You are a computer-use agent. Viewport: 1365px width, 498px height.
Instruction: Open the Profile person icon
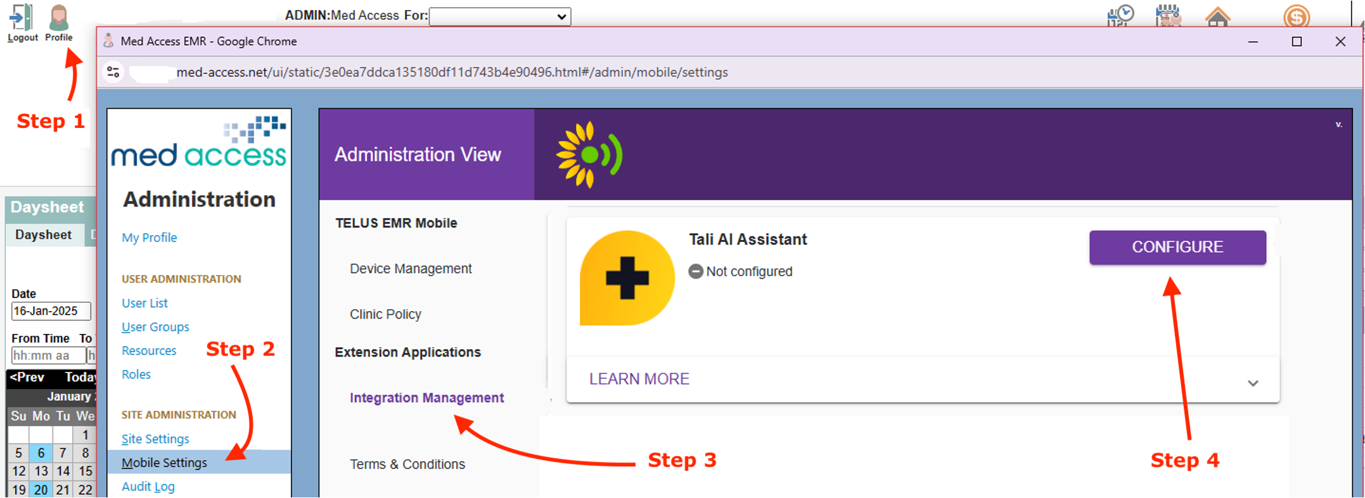pos(58,18)
